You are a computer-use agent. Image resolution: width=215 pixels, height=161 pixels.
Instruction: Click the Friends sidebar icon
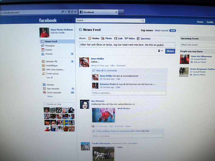pos(43,54)
